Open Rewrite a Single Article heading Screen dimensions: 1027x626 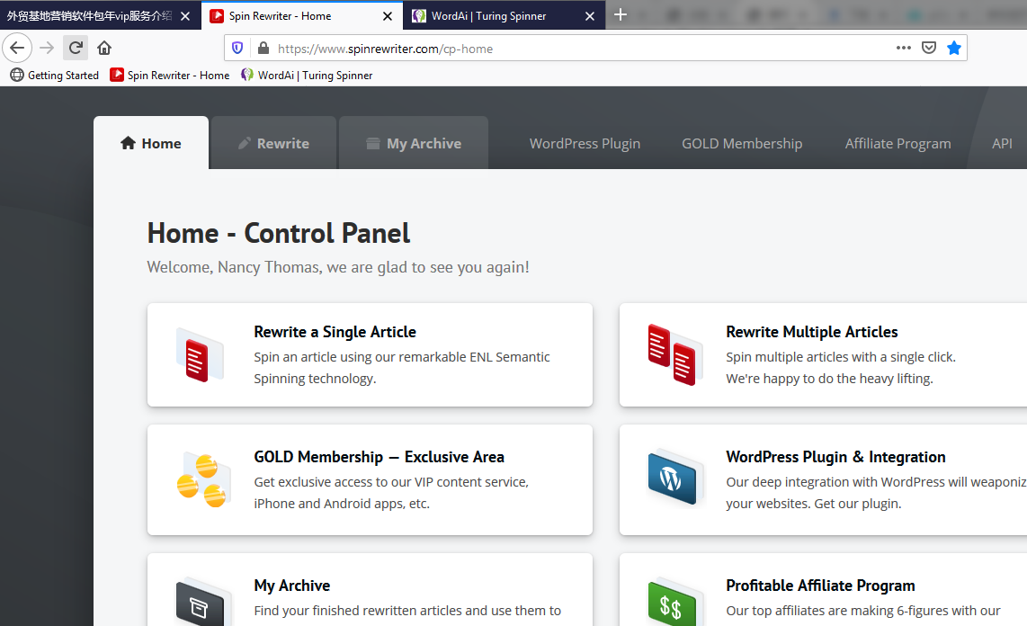tap(335, 332)
